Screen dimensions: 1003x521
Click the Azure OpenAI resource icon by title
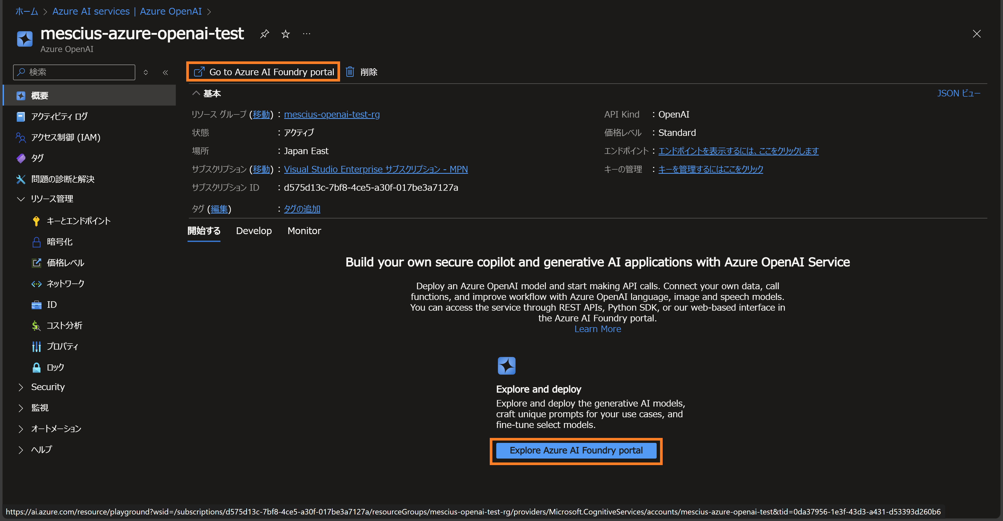pyautogui.click(x=25, y=39)
